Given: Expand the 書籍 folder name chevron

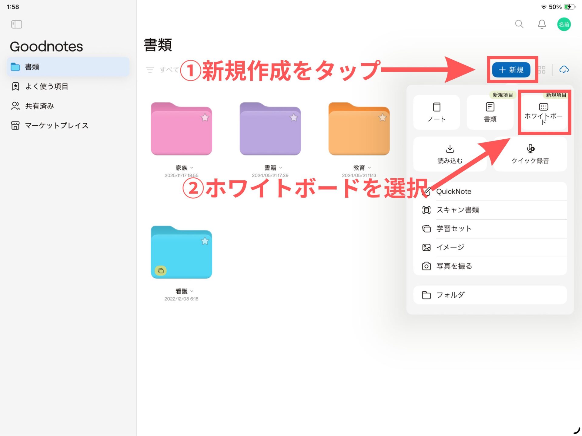Looking at the screenshot, I should tap(281, 168).
